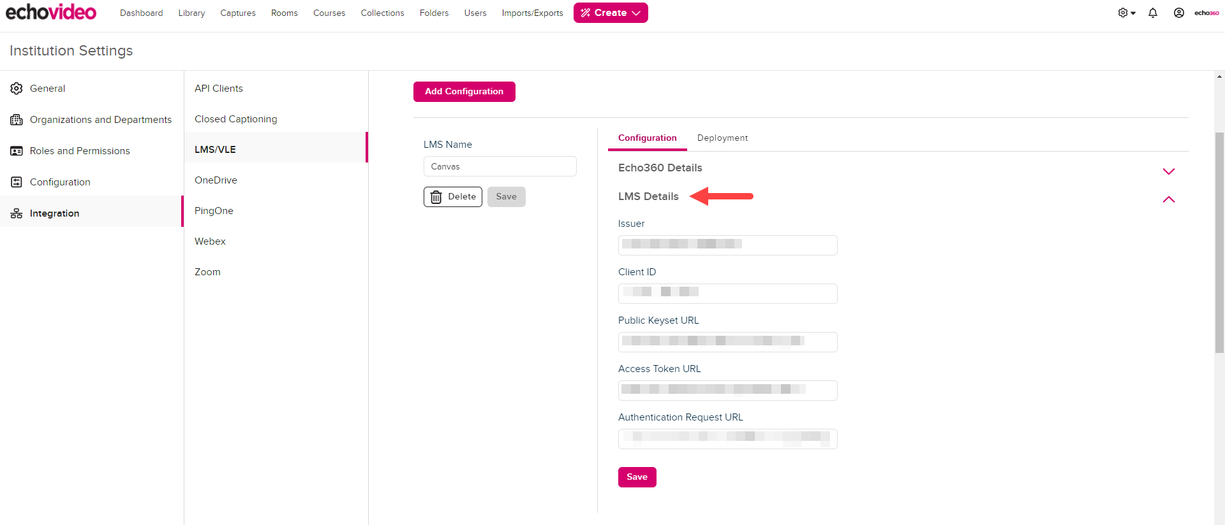
Task: Click the EchoVideo logo
Action: pos(51,12)
